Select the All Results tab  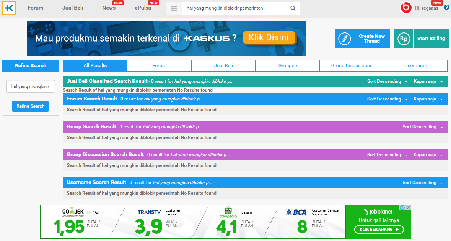pyautogui.click(x=95, y=65)
